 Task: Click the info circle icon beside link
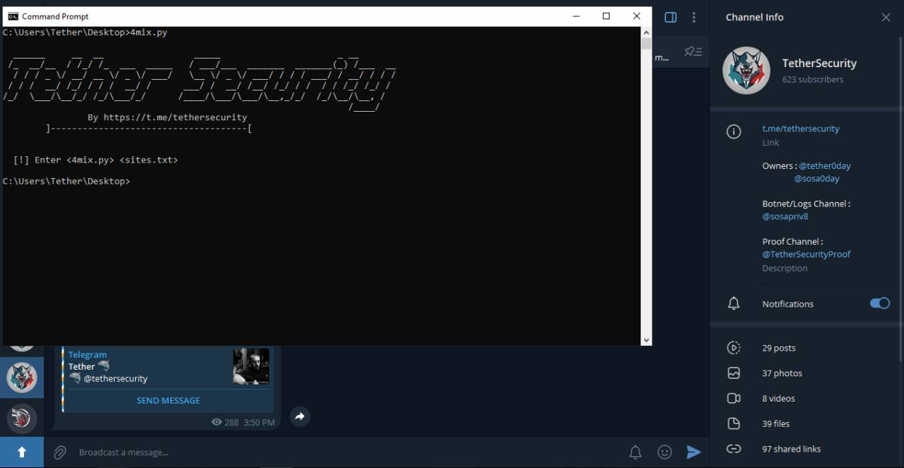tap(734, 131)
